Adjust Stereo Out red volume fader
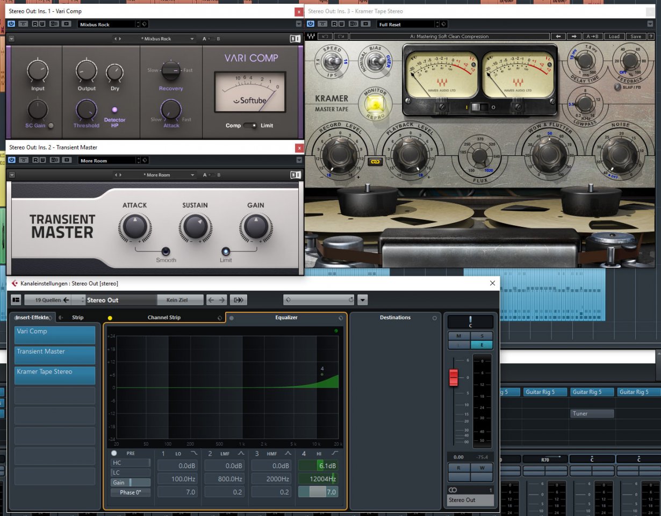The width and height of the screenshot is (661, 516). pos(454,377)
